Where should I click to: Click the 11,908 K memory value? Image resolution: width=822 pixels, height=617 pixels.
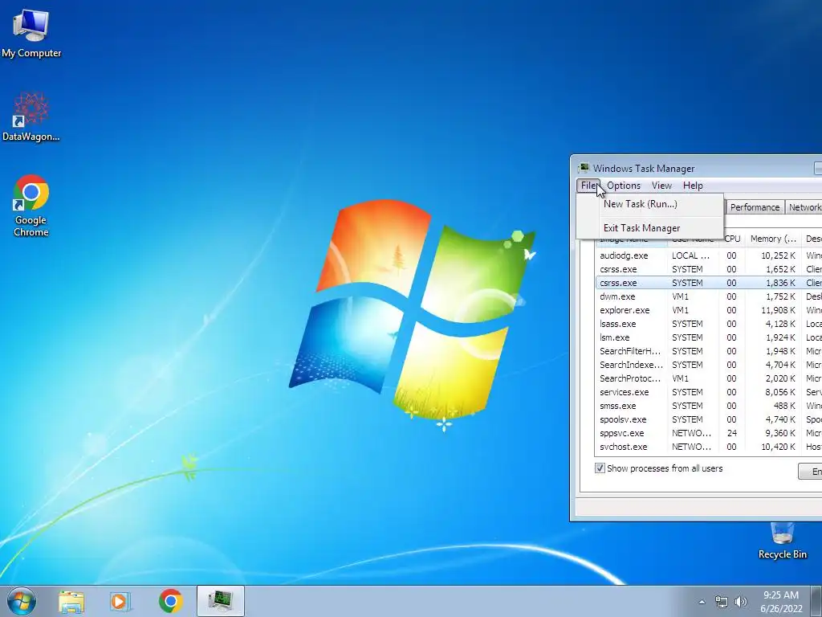pos(778,310)
